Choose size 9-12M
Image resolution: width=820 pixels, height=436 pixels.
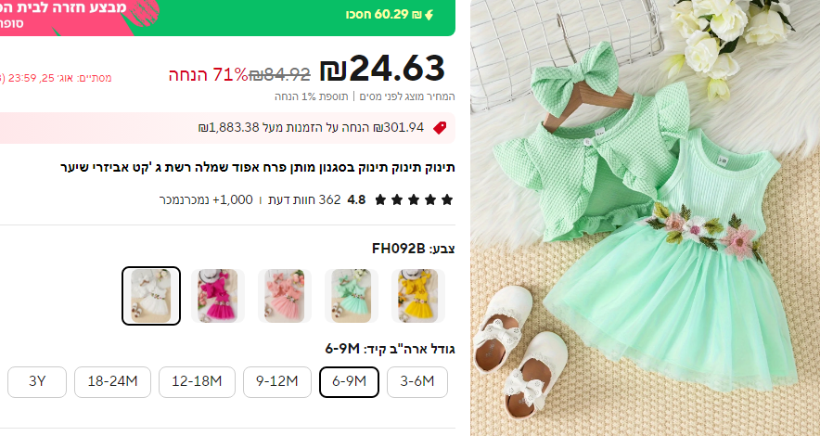point(277,381)
